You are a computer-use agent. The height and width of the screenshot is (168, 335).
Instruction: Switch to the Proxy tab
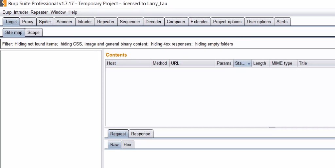[x=28, y=22]
